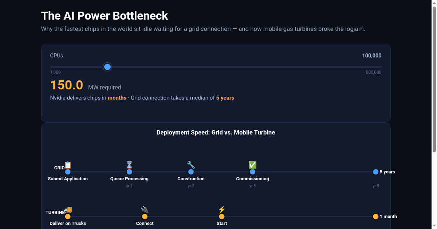437x229 pixels.
Task: Click the page vertical scrollbar thumb
Action: click(434, 79)
